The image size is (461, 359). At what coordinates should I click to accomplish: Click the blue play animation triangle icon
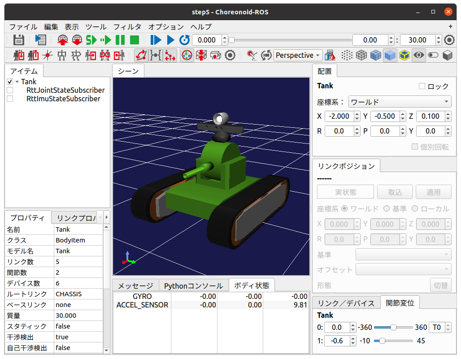[170, 40]
